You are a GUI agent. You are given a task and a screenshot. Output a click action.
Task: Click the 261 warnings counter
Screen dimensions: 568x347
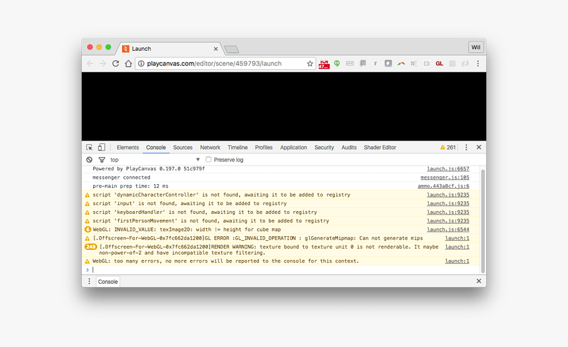coord(448,148)
